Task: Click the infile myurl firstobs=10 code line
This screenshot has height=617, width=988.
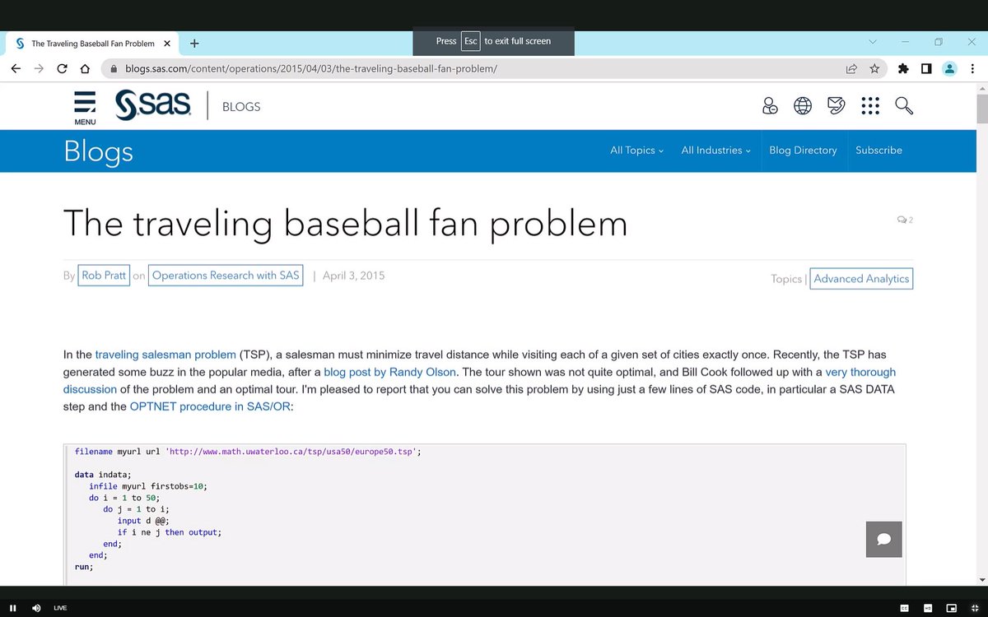Action: (148, 486)
